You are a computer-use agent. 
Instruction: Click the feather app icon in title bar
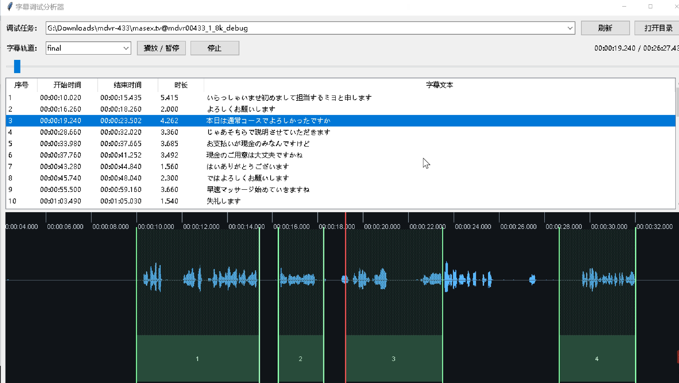click(x=10, y=7)
